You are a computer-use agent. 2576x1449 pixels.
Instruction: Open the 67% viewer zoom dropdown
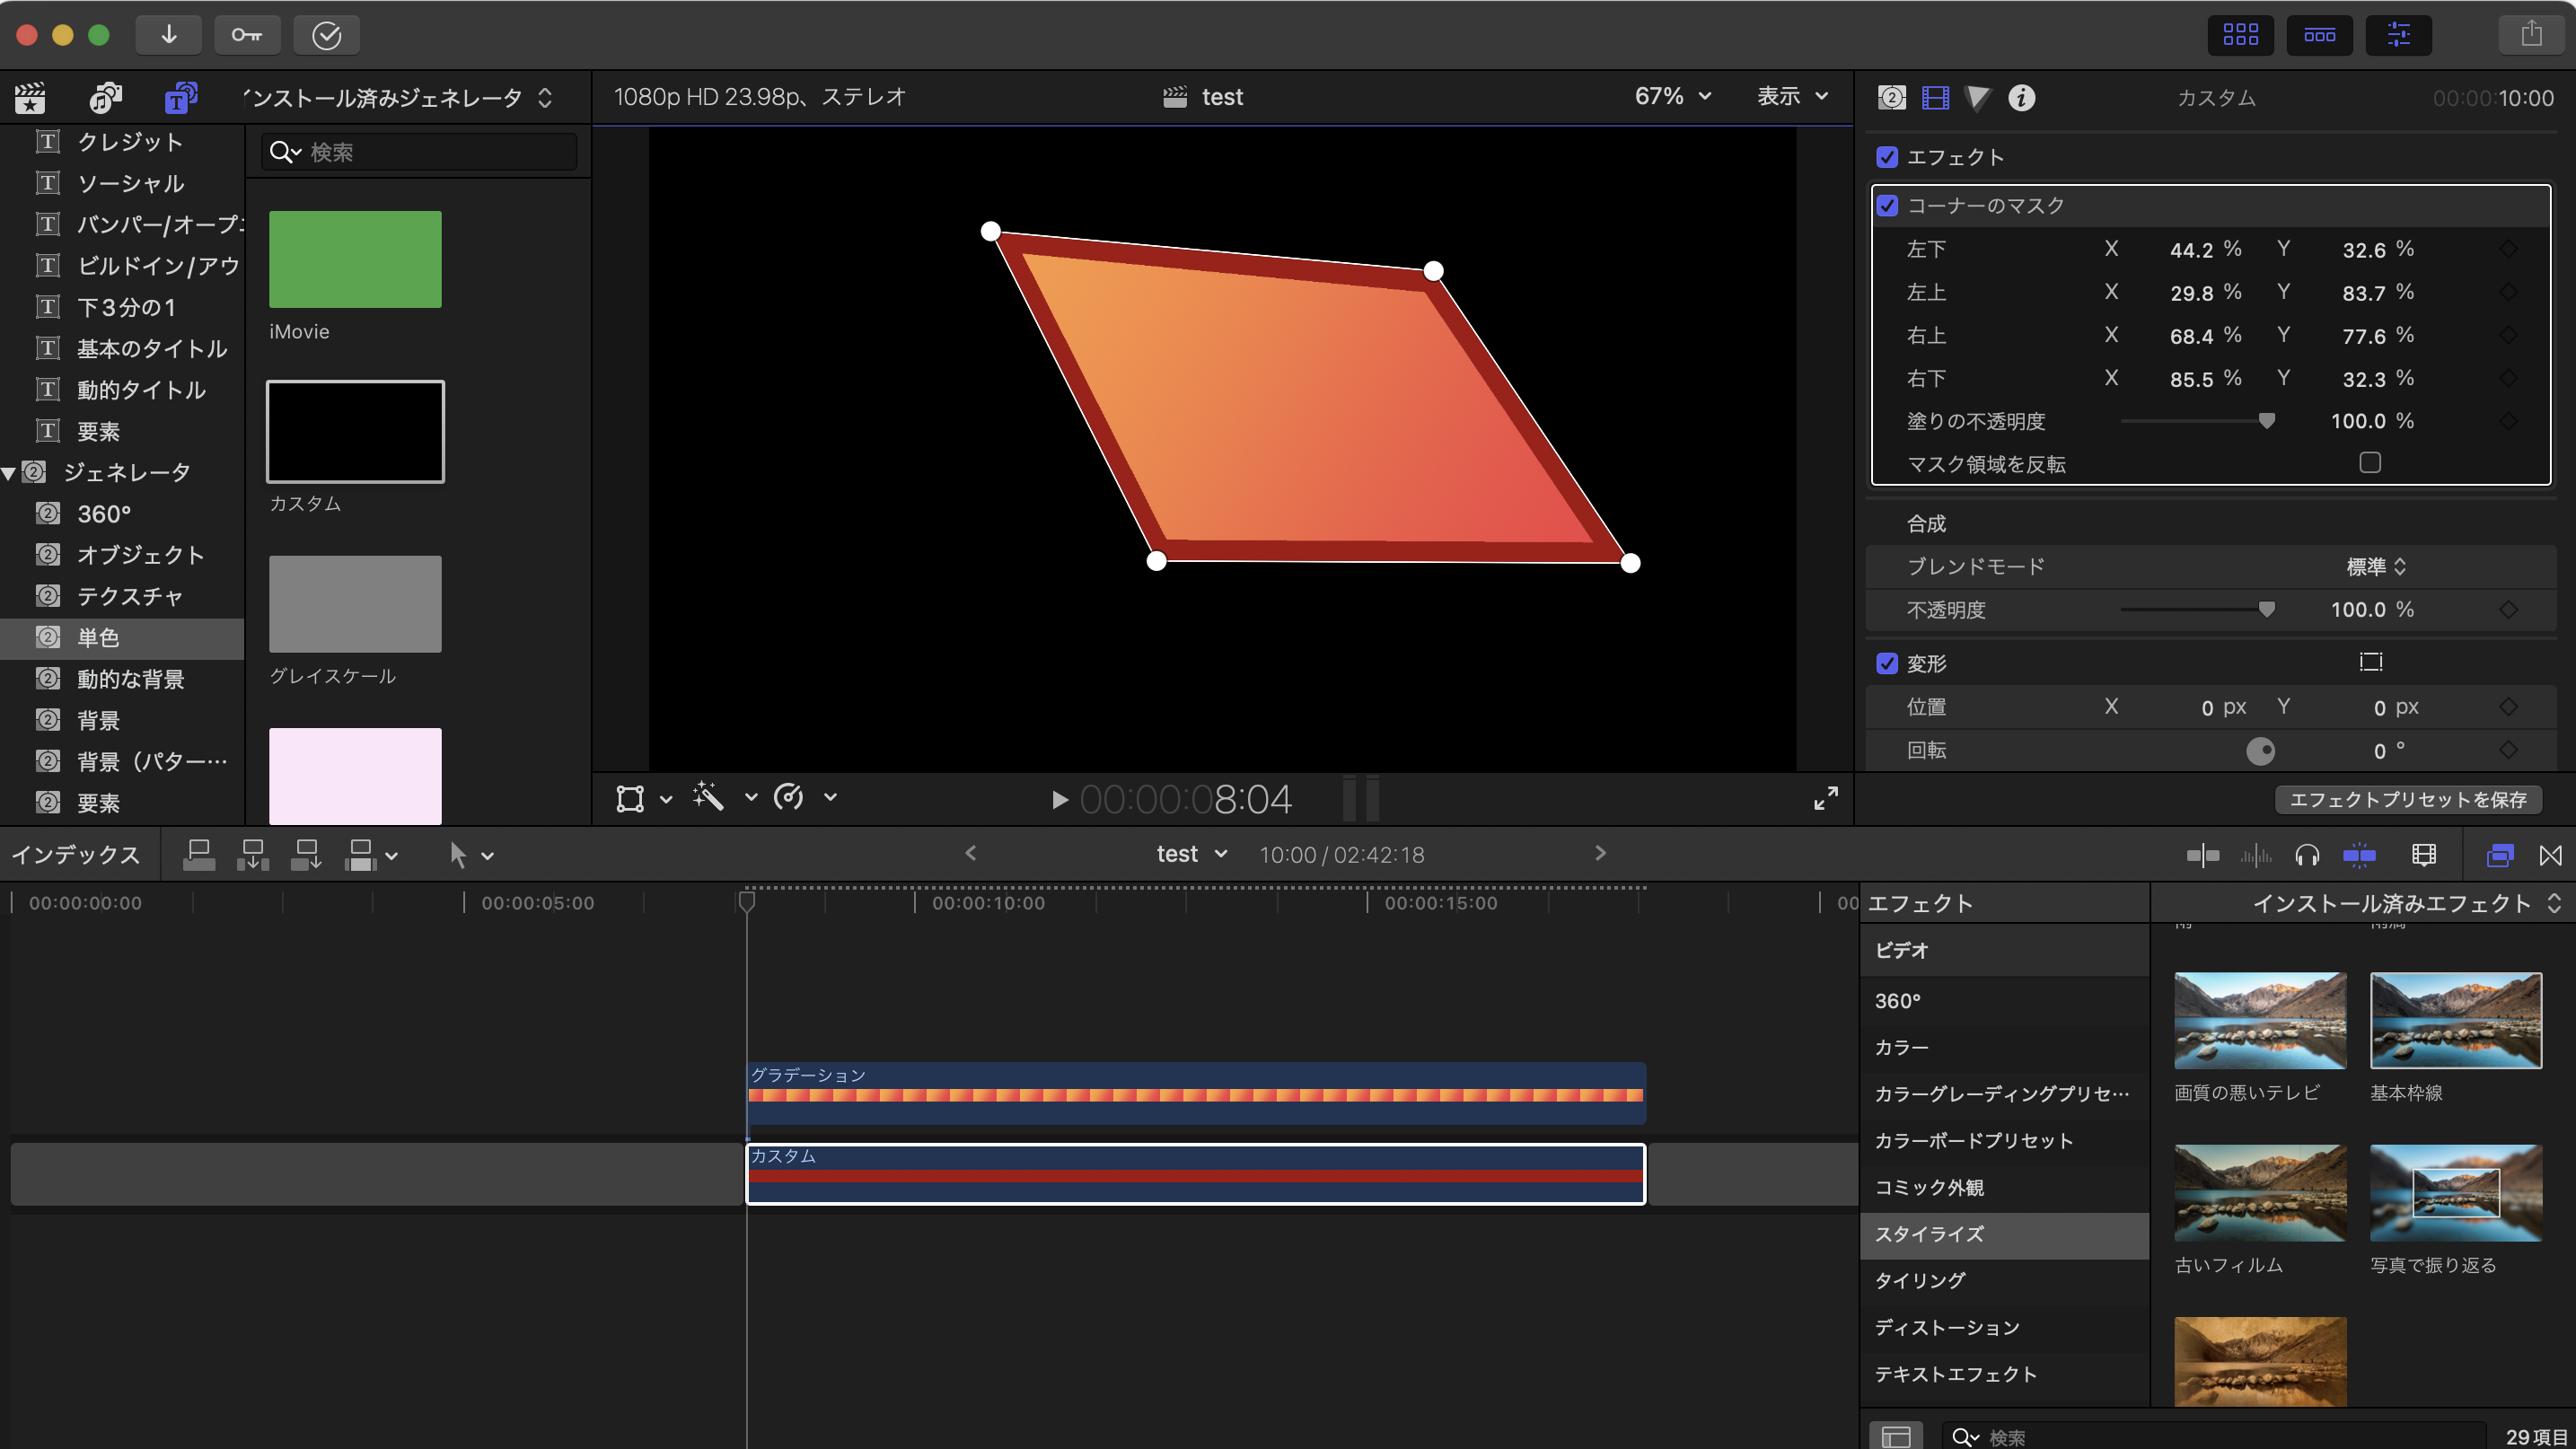(x=1672, y=96)
